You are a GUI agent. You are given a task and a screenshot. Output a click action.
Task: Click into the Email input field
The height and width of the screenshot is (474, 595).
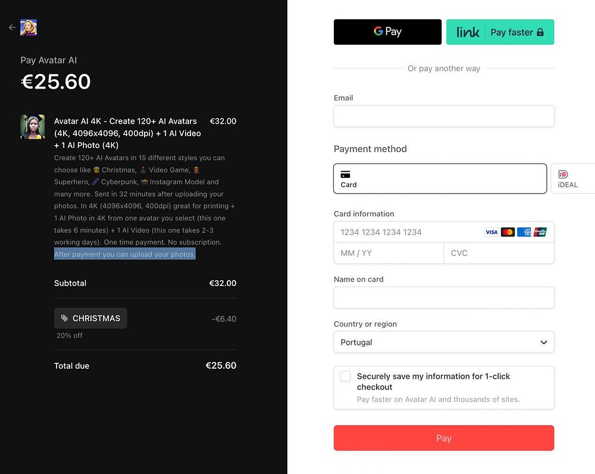[444, 116]
